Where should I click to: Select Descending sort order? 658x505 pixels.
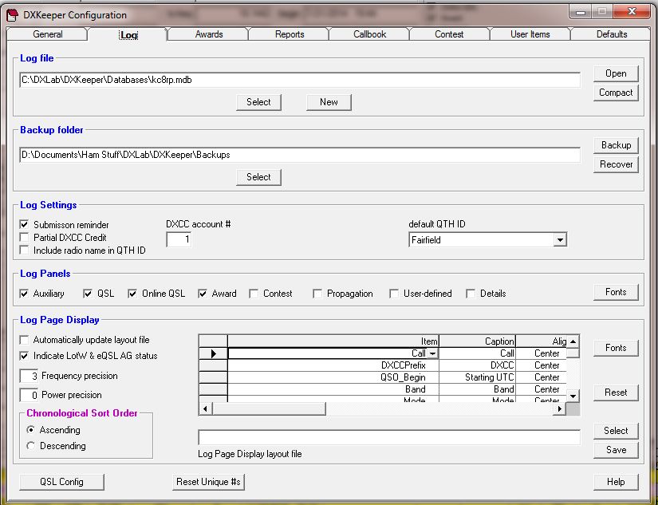30,446
